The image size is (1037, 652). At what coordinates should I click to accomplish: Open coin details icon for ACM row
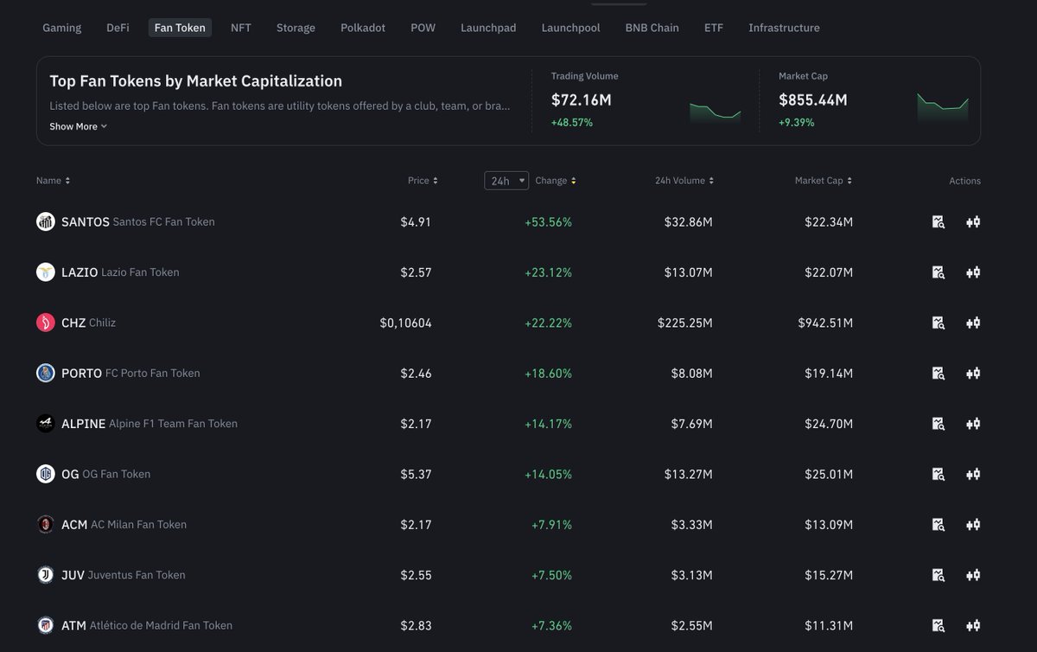point(938,524)
